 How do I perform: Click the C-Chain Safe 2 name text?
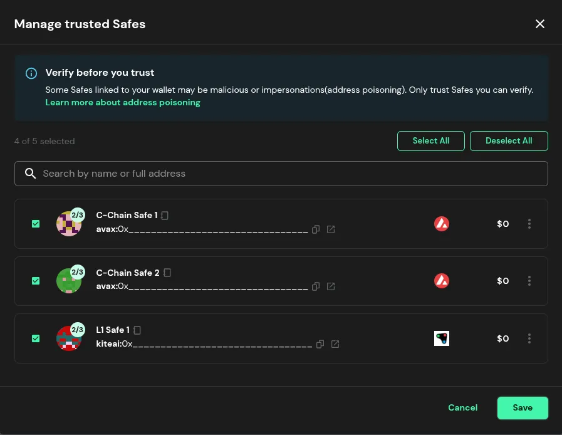point(128,273)
